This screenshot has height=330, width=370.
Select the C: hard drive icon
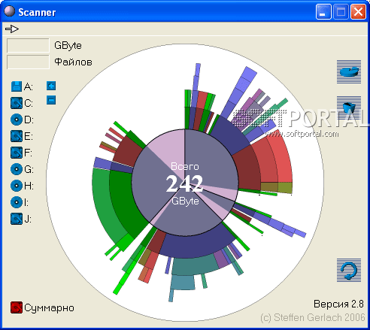pos(17,103)
